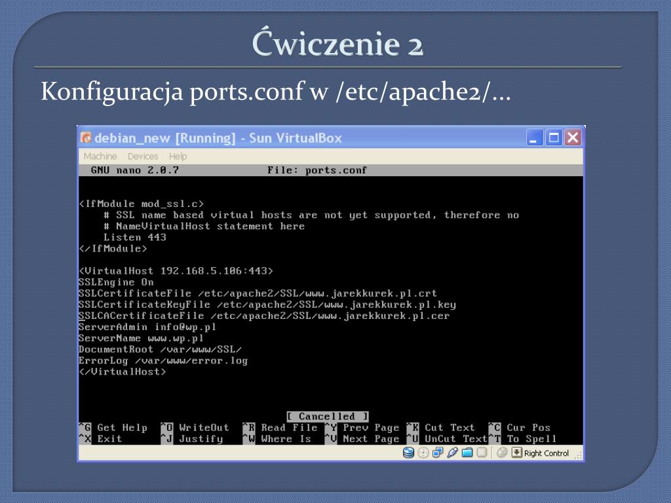671x503 pixels.
Task: Click the 'File: ports.conf' header text
Action: 317,170
